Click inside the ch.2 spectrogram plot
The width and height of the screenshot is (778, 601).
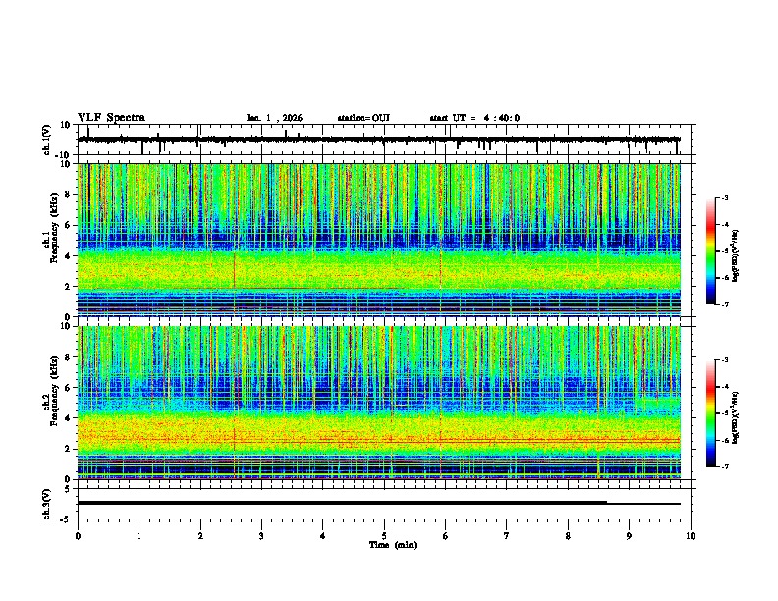379,403
